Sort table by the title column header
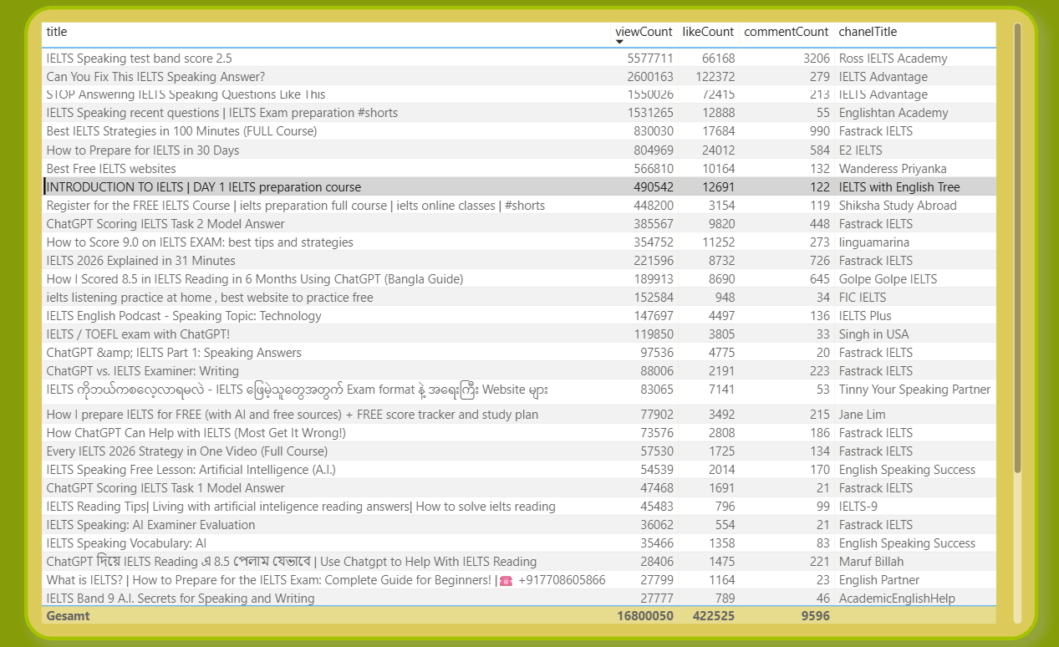This screenshot has width=1059, height=647. coord(57,32)
